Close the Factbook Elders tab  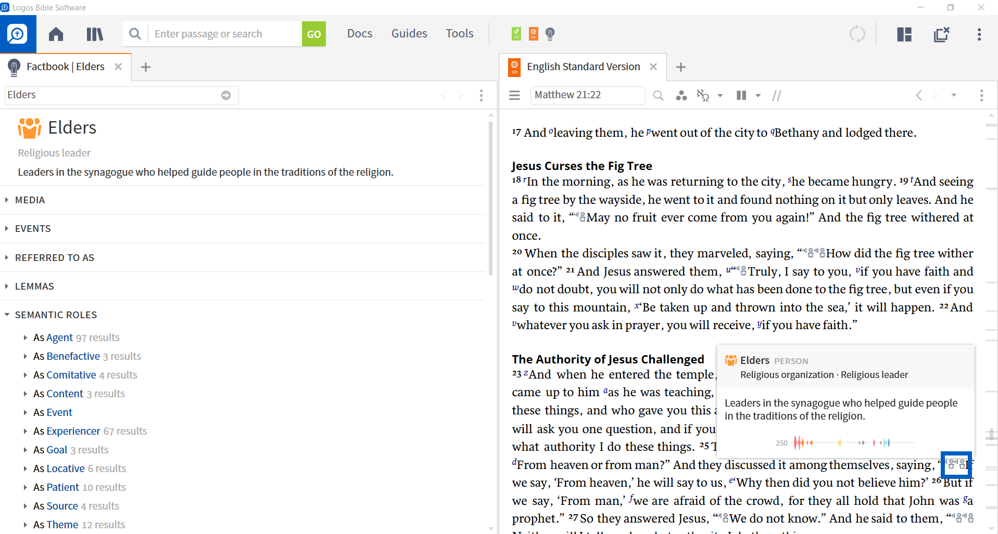coord(118,67)
